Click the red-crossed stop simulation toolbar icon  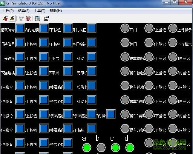[28, 19]
